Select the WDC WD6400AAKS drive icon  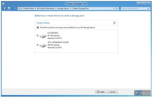click(43, 45)
